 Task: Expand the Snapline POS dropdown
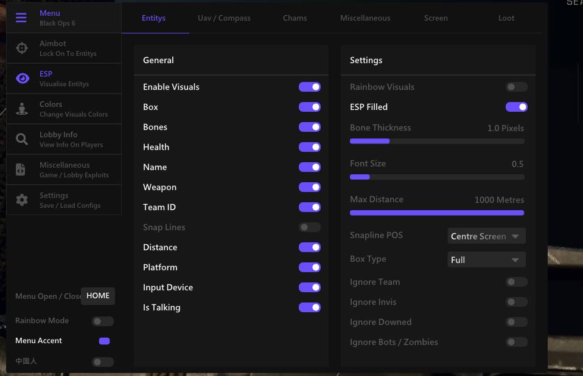click(486, 236)
